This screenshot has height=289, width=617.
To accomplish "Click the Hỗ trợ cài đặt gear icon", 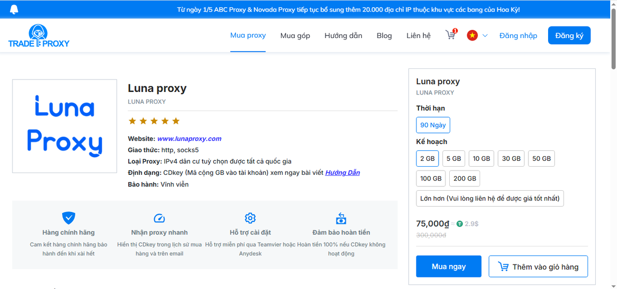I will coord(250,218).
